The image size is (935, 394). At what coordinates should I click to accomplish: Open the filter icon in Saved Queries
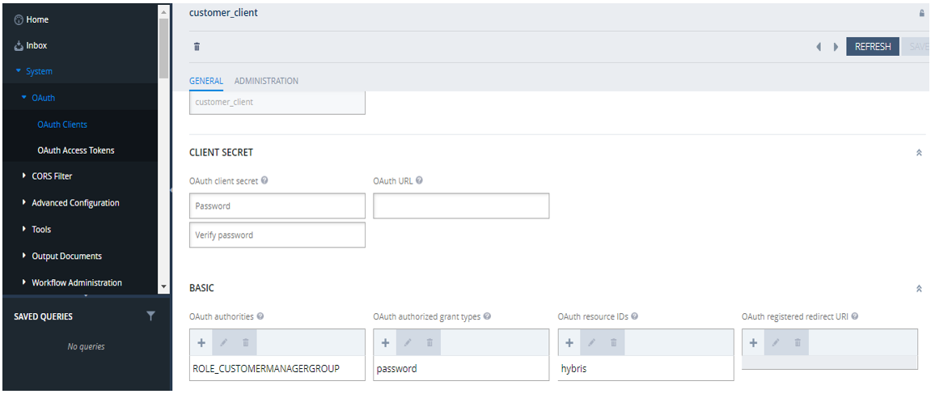150,316
